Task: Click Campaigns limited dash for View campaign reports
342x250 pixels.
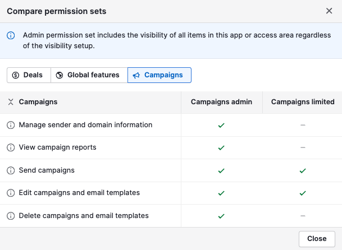Action: (303, 147)
